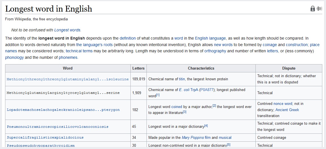The width and height of the screenshot is (326, 149).
Task: Follow the 'definition' link in intro
Action: point(128,38)
